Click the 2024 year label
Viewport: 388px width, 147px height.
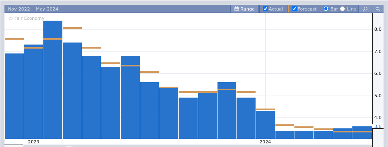265,142
